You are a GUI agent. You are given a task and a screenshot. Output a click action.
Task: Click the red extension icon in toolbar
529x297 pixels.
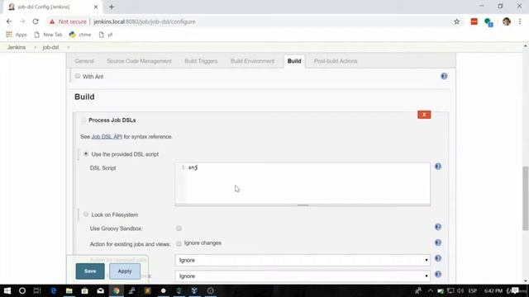474,21
